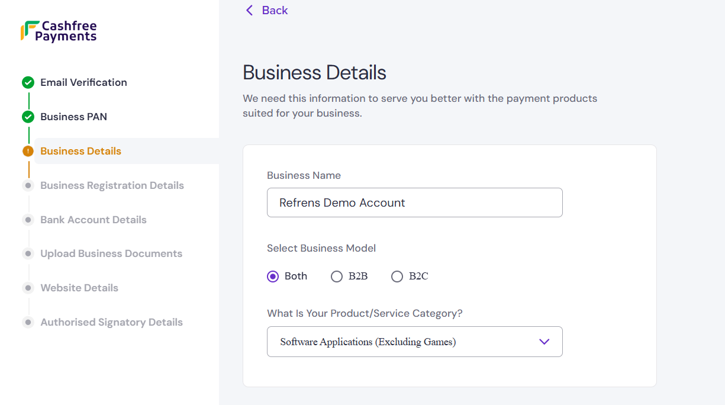Click the grey step dot beside Bank Account Details

coord(28,220)
